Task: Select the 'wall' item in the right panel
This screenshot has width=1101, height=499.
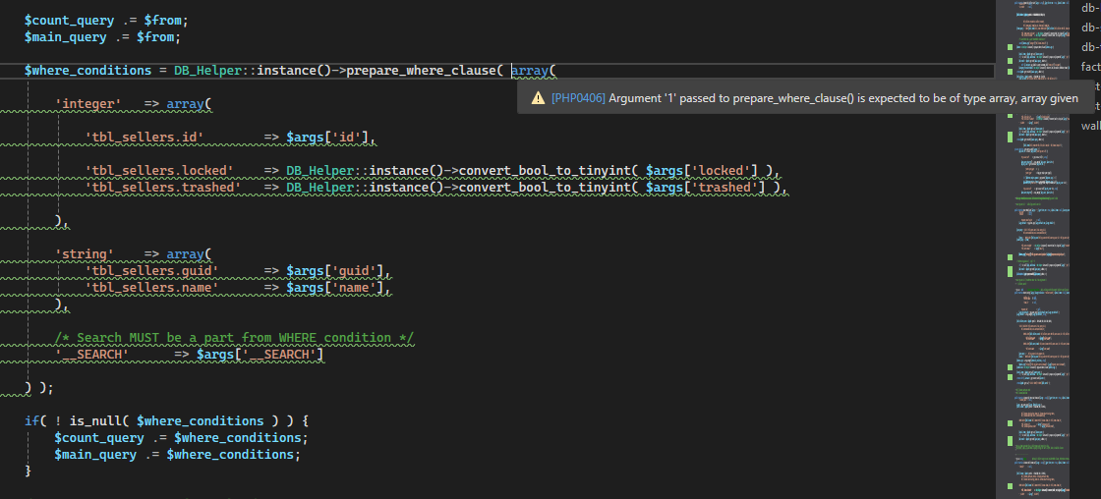Action: pyautogui.click(x=1090, y=126)
